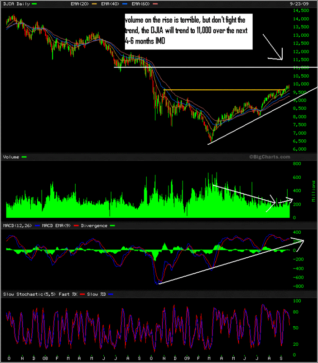Click the 80 stochastic axis label
This screenshot has width=318, height=363.
point(296,312)
